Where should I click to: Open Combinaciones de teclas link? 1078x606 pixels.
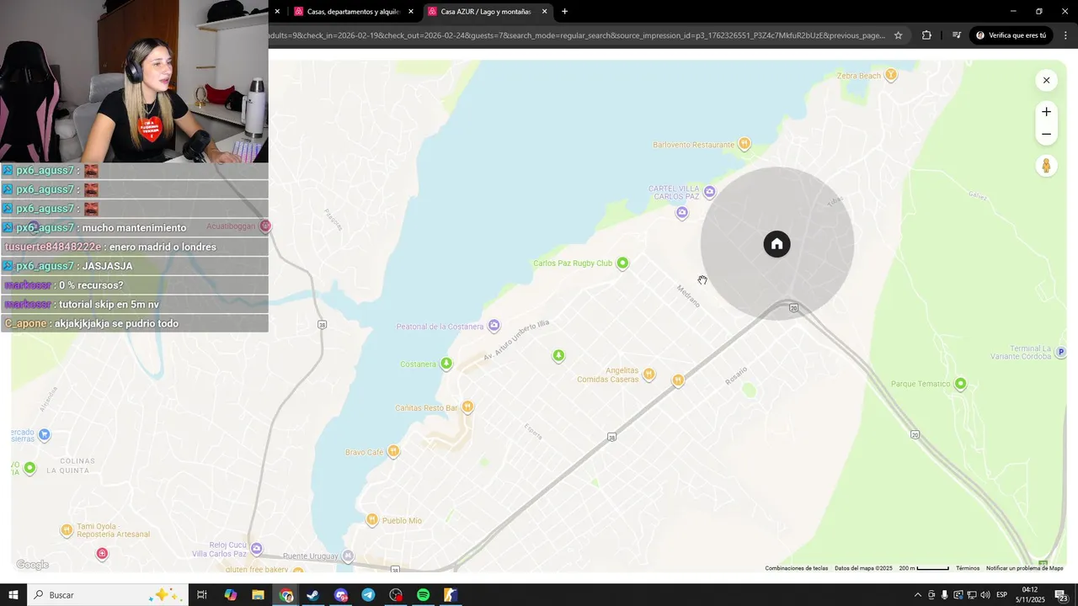[x=796, y=568]
